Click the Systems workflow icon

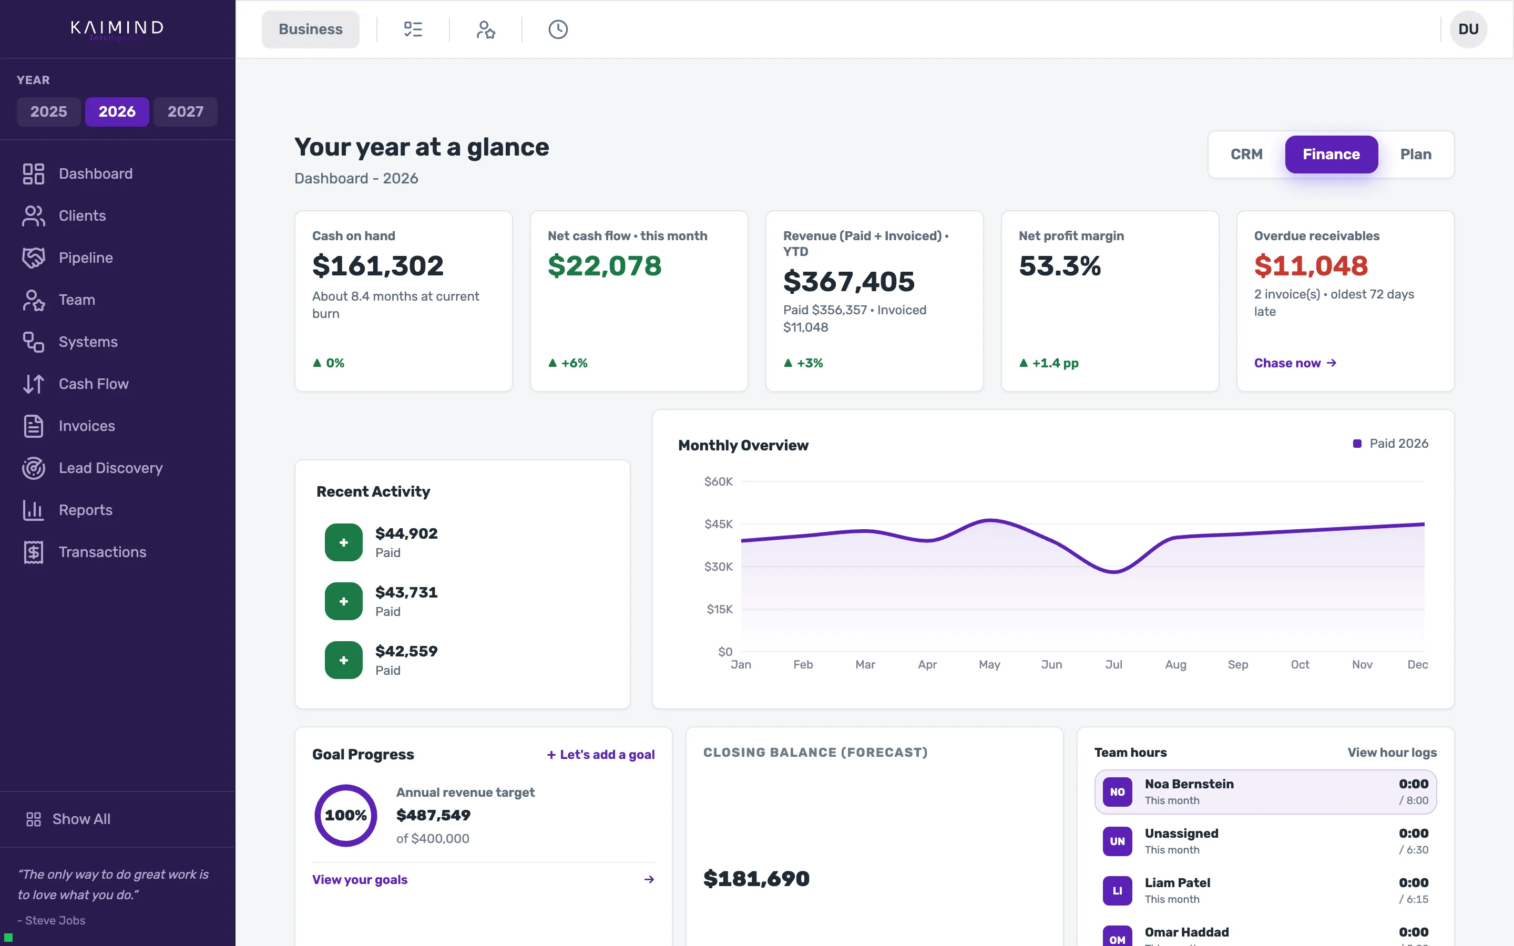point(34,342)
